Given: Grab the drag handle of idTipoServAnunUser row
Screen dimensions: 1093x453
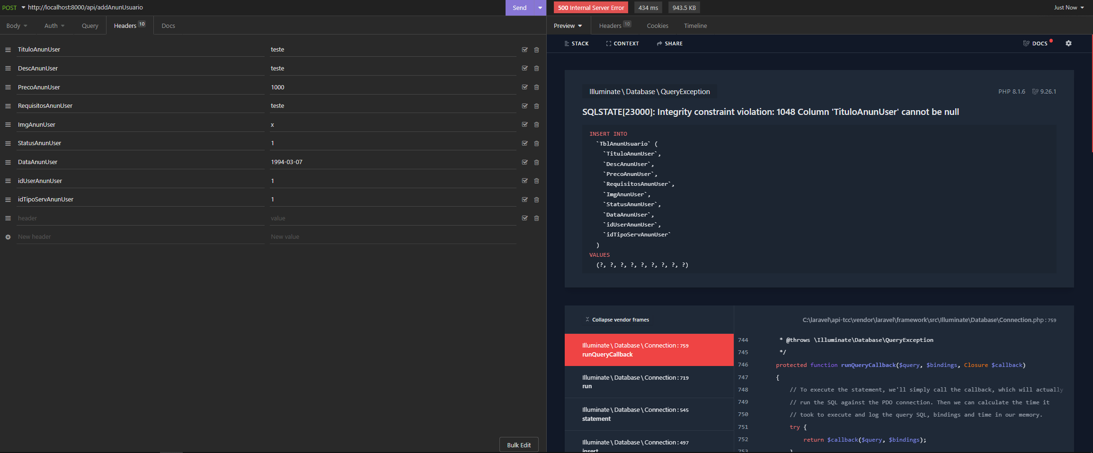Looking at the screenshot, I should [8, 200].
